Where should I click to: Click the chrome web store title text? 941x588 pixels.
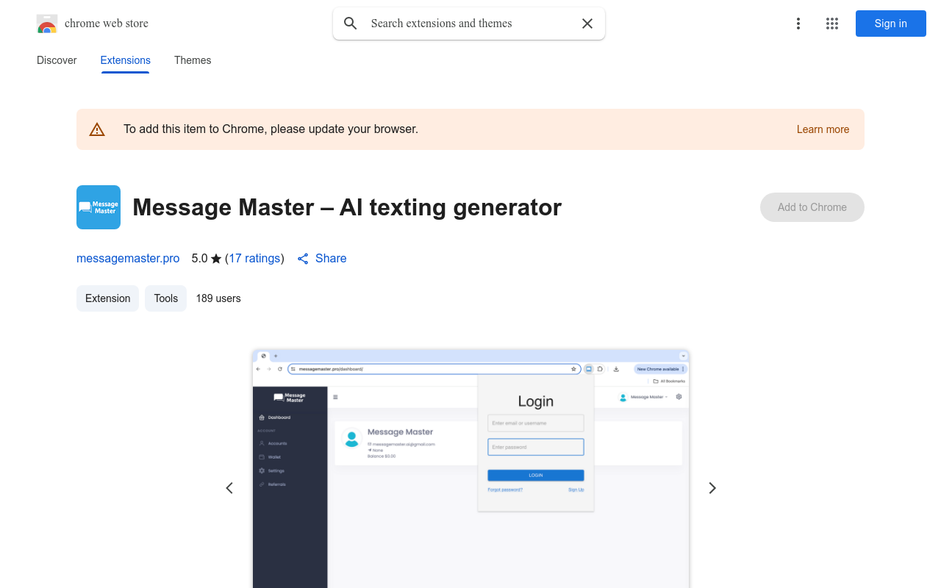[107, 24]
